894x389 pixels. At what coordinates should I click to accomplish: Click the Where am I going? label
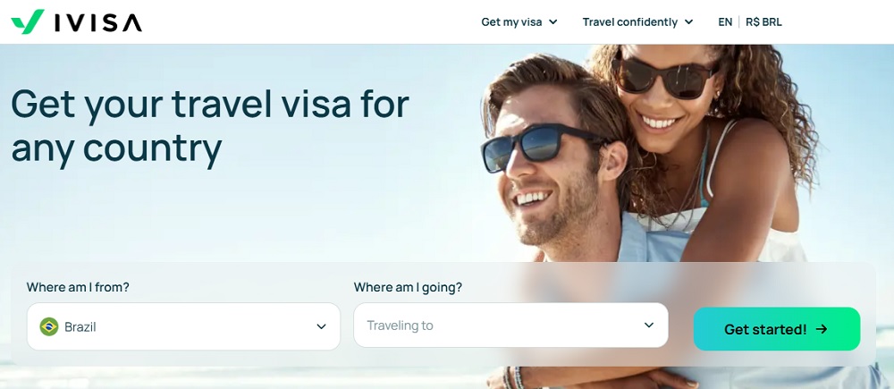click(x=408, y=287)
